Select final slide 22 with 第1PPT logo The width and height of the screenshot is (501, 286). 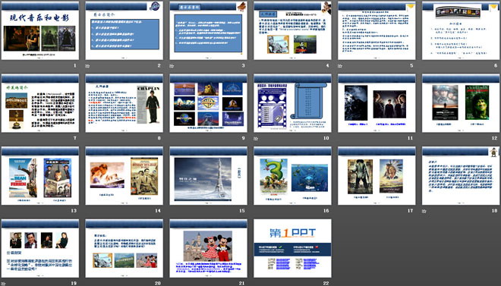[293, 248]
